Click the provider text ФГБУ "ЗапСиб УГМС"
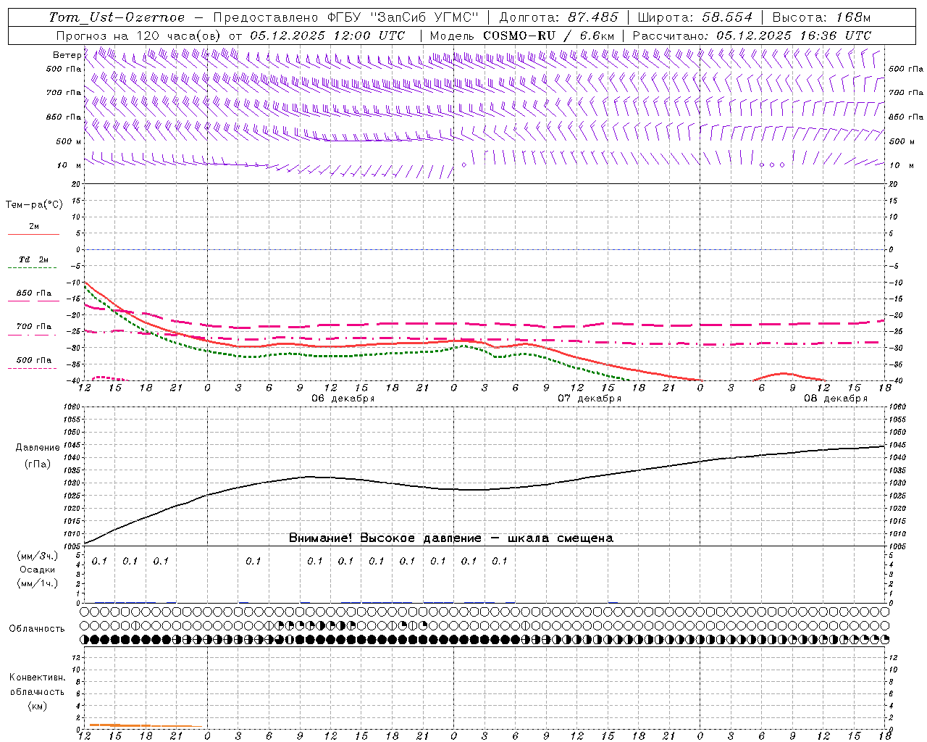This screenshot has height=742, width=927. tap(403, 17)
